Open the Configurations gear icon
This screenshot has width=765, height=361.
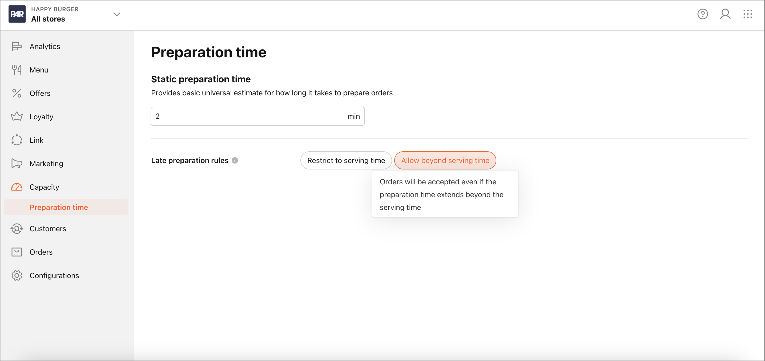17,275
